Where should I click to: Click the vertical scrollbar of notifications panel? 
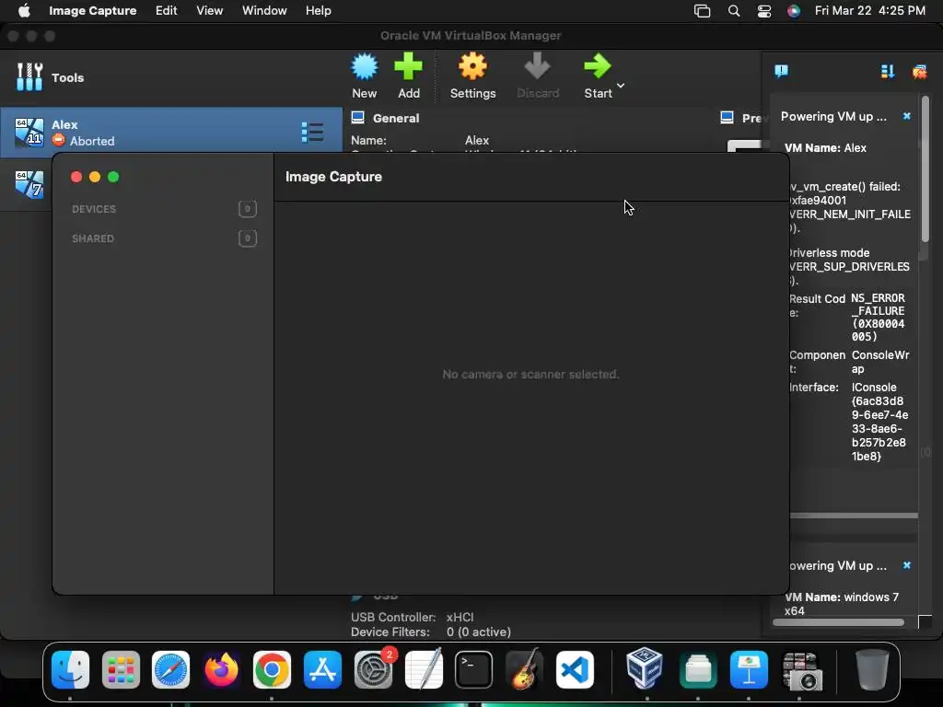[x=925, y=168]
